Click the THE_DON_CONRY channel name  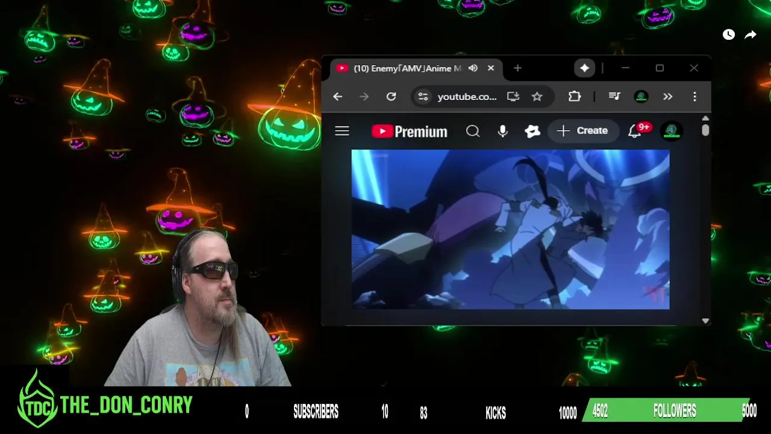pyautogui.click(x=126, y=405)
